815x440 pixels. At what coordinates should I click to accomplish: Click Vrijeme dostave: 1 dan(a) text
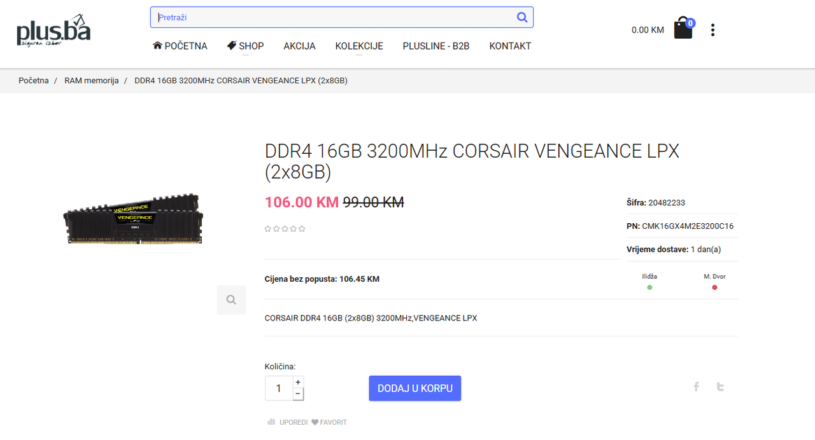(674, 249)
